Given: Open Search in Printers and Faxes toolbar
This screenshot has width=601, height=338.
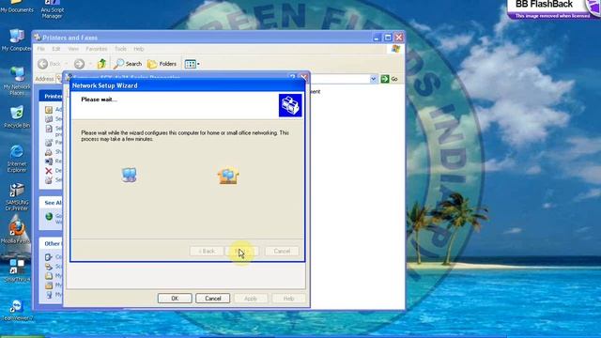Looking at the screenshot, I should 128,64.
